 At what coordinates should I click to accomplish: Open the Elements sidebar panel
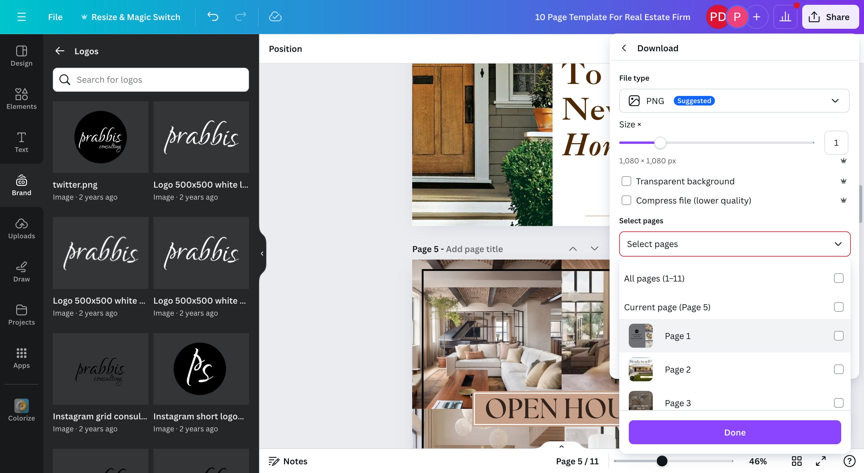tap(22, 99)
